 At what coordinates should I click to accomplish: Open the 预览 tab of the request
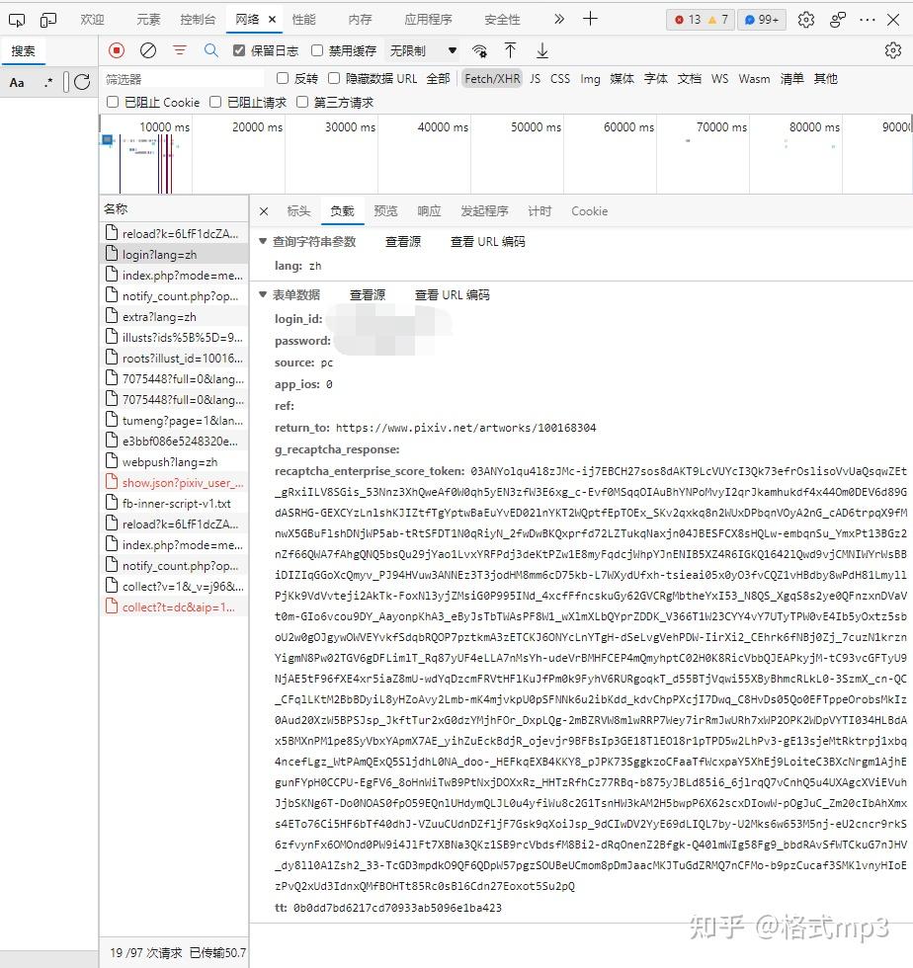click(385, 210)
